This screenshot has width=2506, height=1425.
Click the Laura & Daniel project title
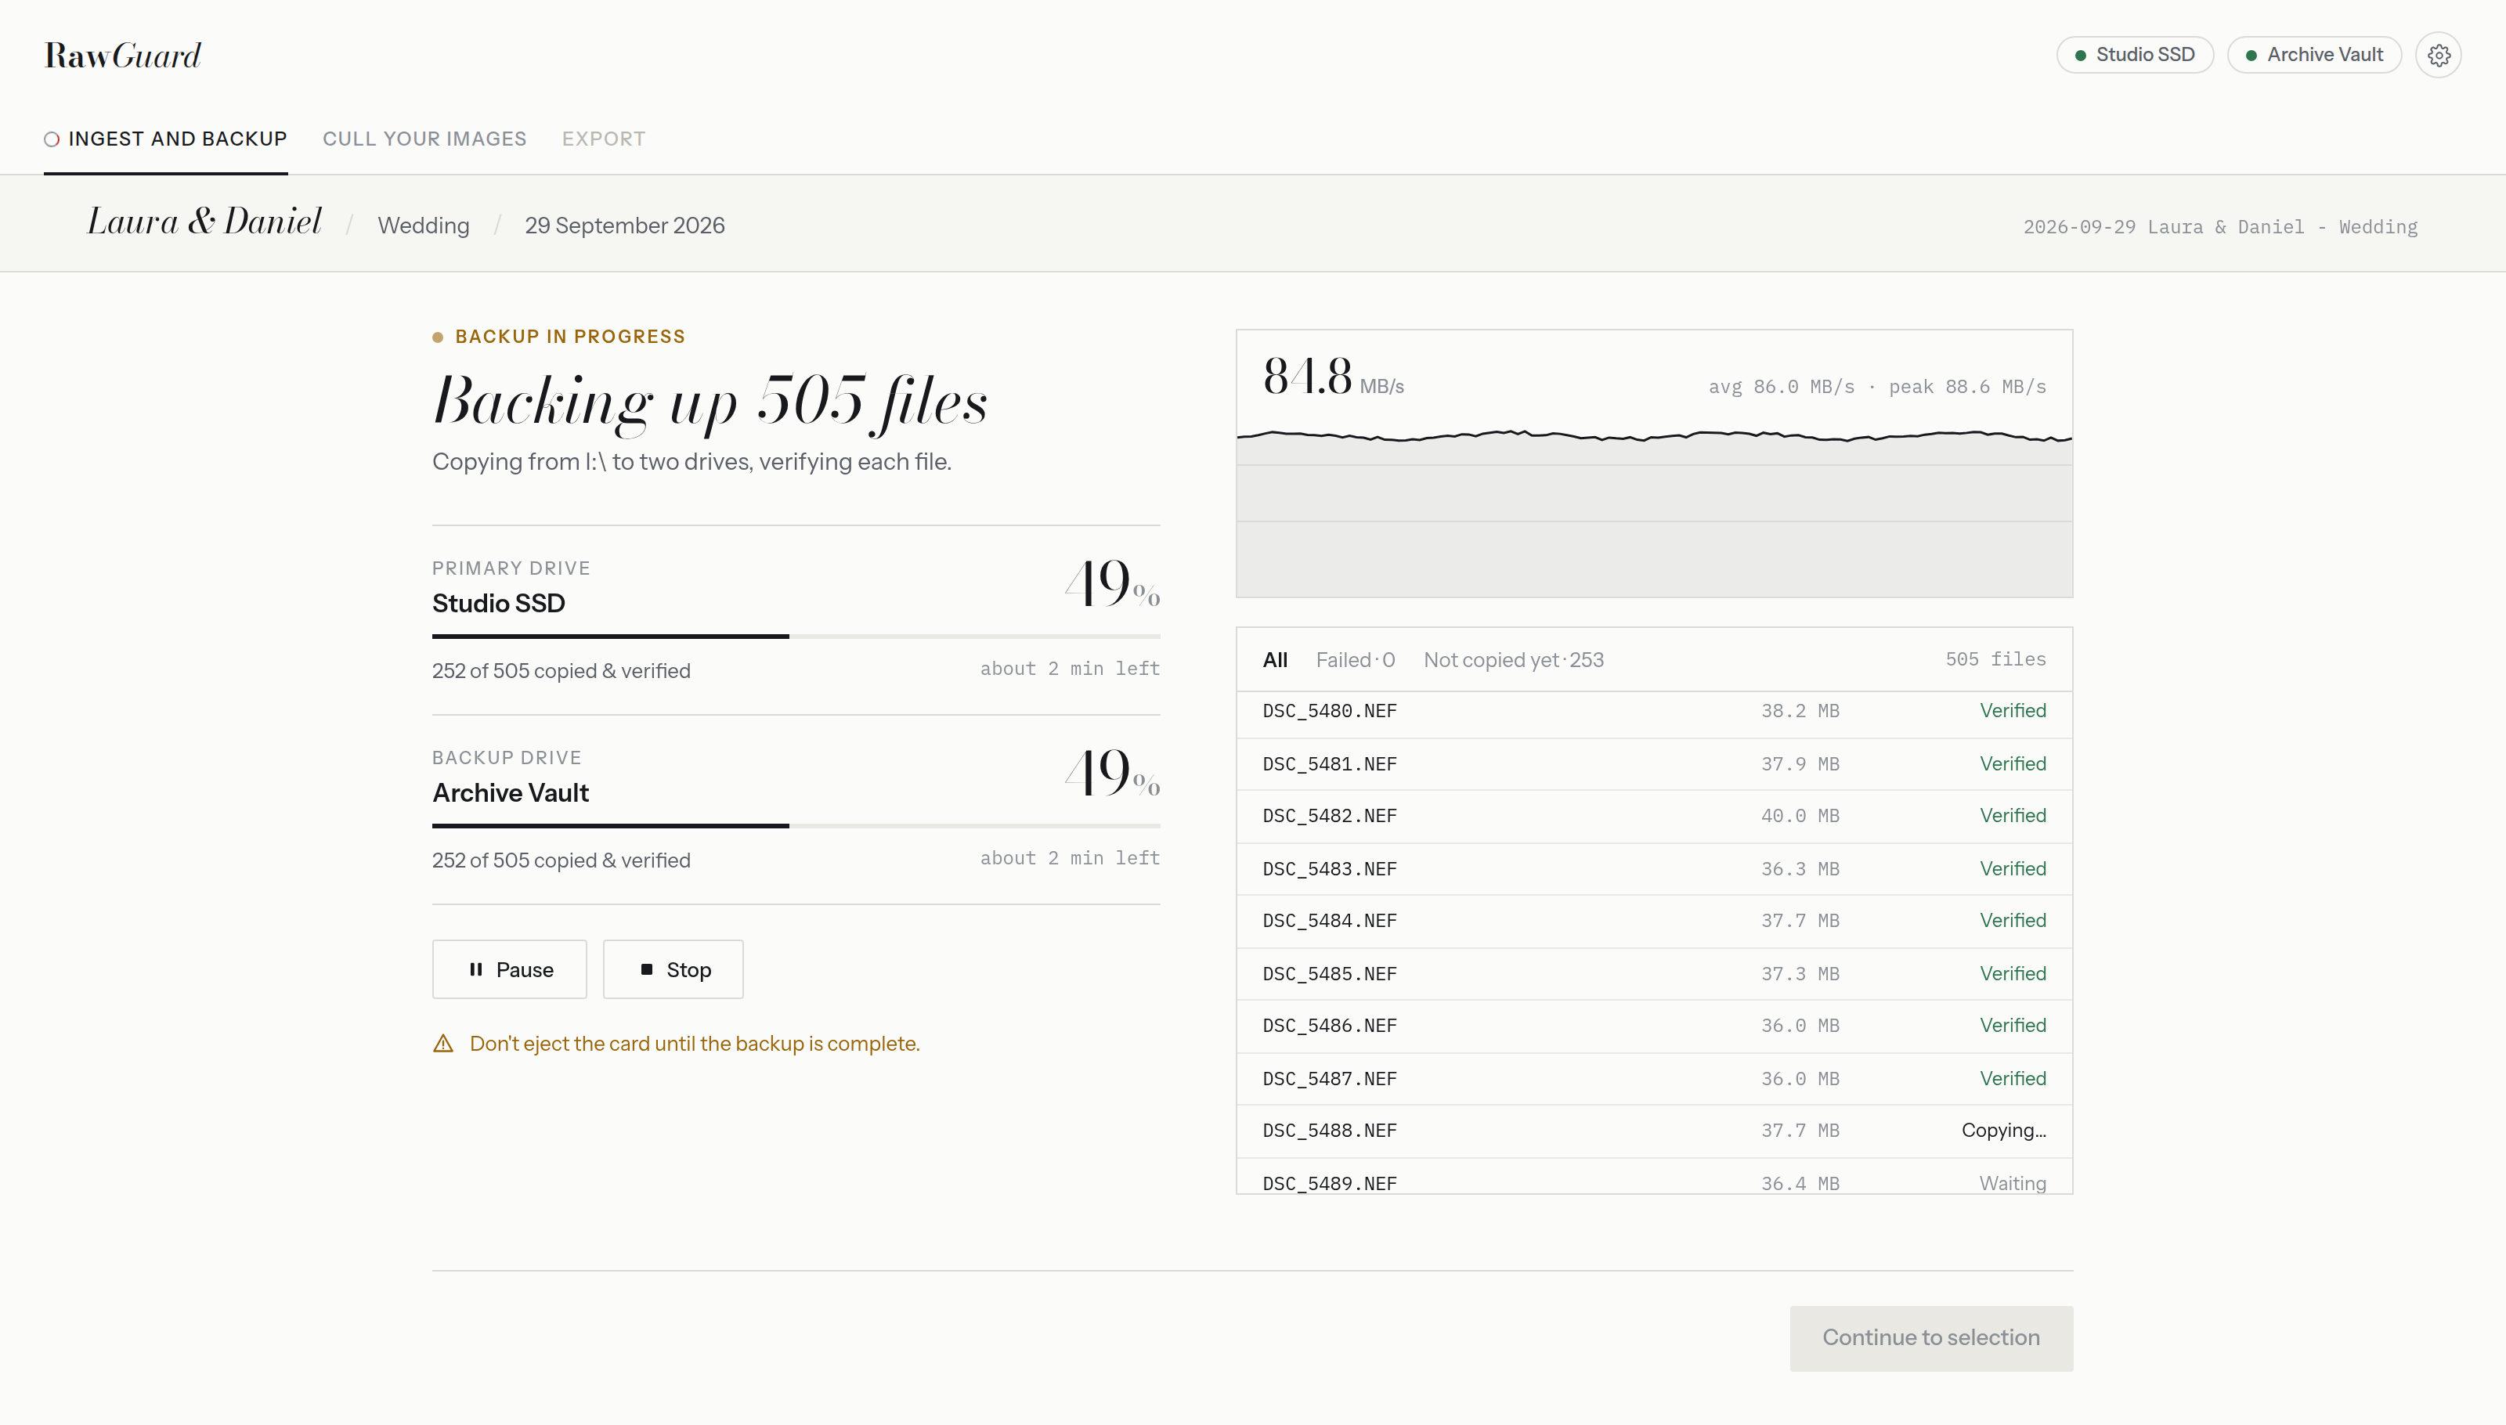[x=204, y=222]
